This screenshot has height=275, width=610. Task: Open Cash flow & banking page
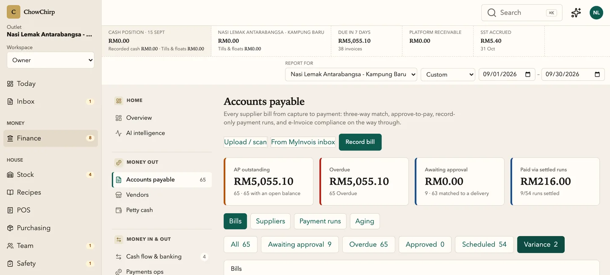[162, 257]
